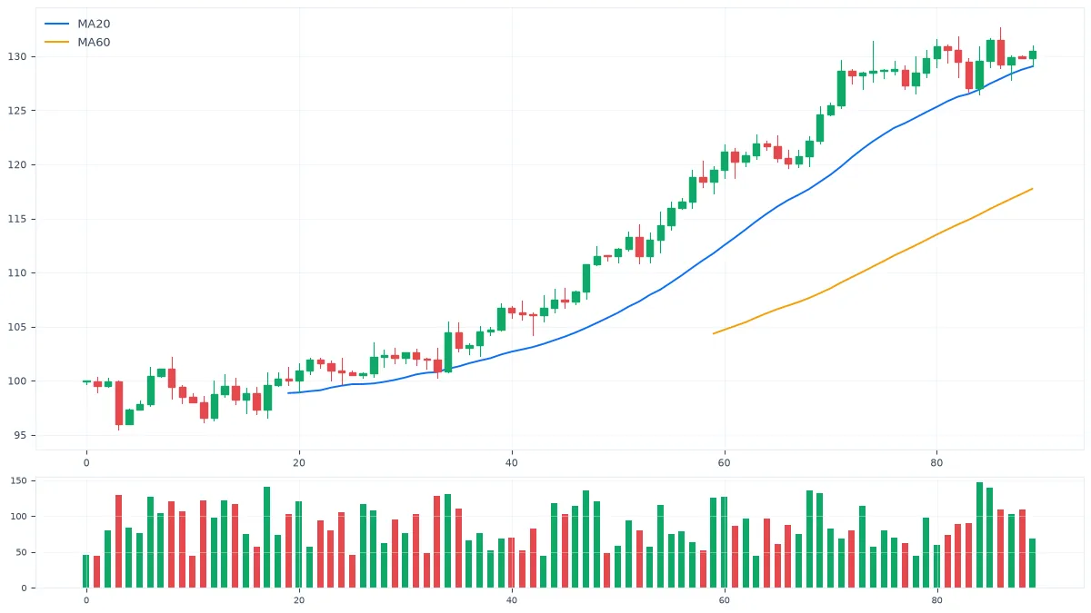Click the orange MA60 legend line swatch
Screen dimensions: 1091x613
pyautogui.click(x=56, y=42)
